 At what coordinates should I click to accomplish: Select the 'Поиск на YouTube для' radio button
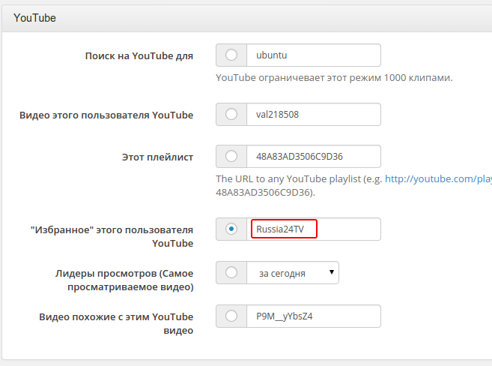click(231, 55)
